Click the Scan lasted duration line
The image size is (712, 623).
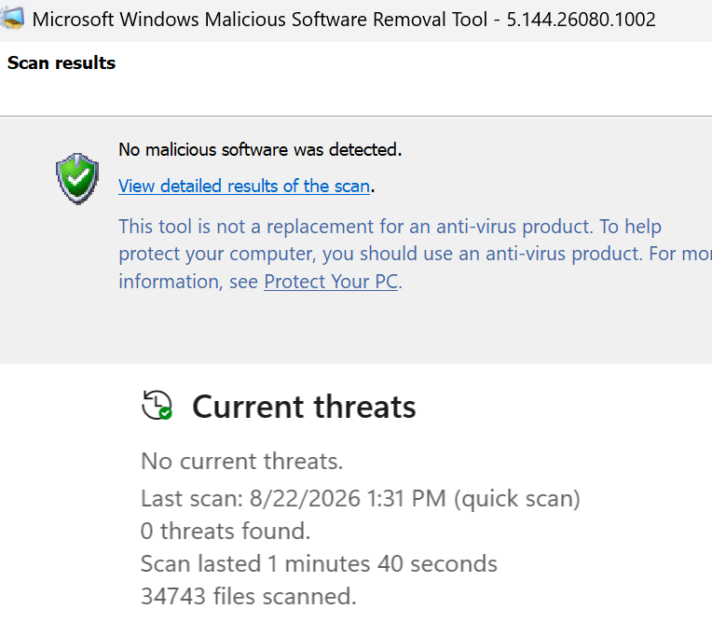319,563
